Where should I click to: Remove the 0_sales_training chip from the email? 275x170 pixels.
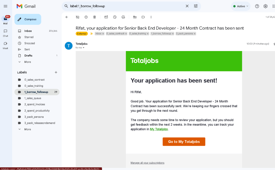(148, 34)
